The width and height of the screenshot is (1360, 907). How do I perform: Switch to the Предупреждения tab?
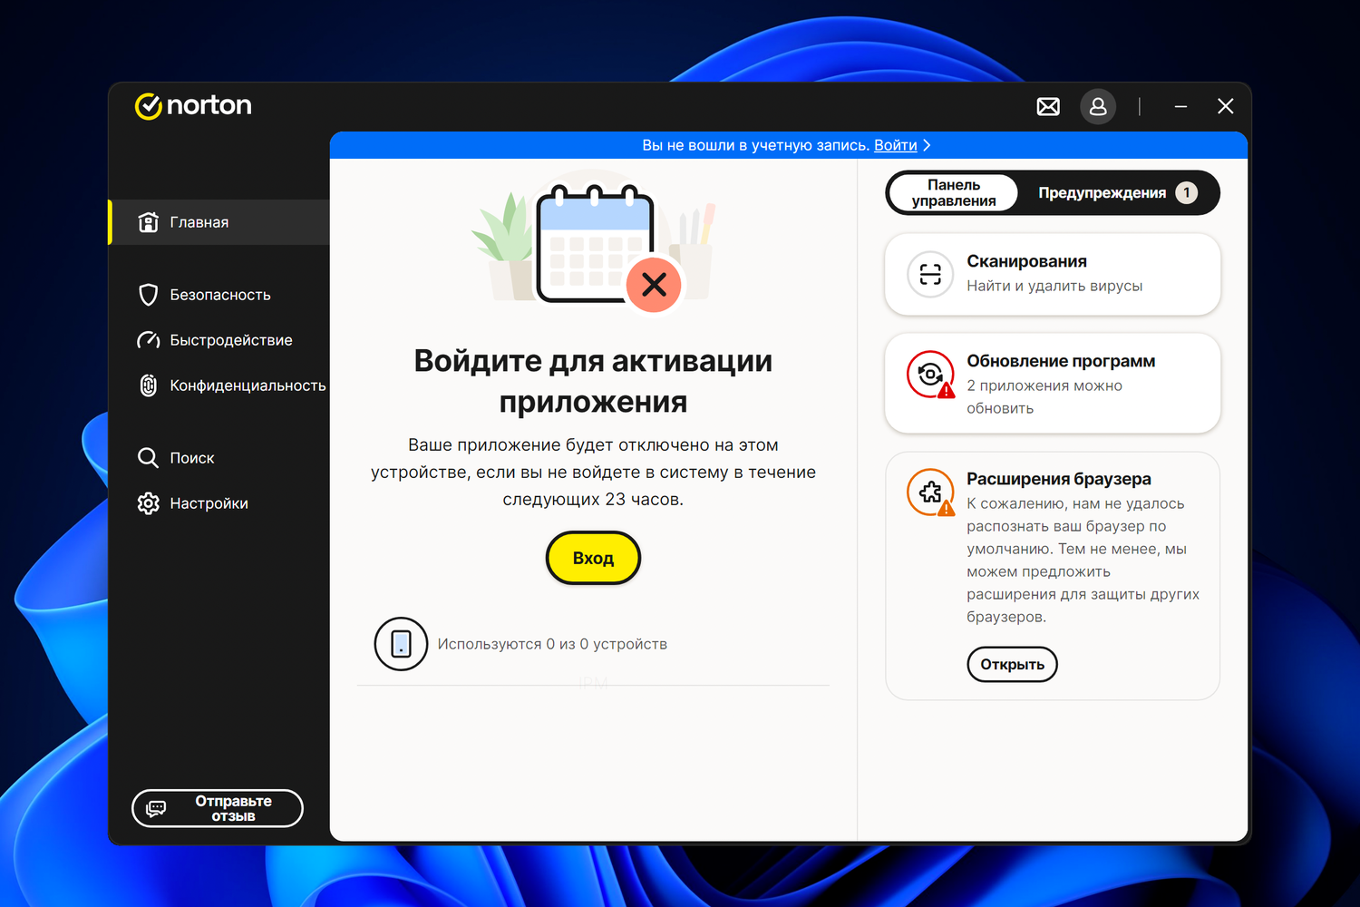tap(1118, 193)
